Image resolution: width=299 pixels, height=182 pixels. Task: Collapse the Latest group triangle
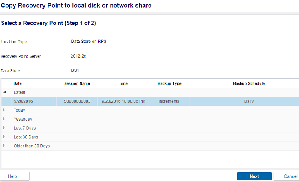[4, 92]
